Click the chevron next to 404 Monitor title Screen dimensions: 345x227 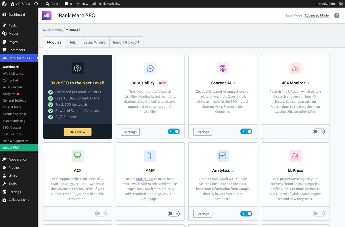pyautogui.click(x=308, y=83)
